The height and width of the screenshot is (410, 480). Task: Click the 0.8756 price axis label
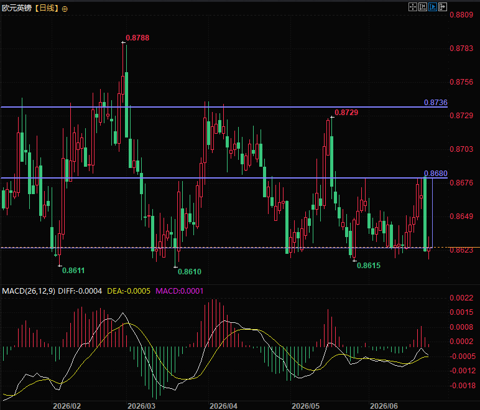click(x=461, y=82)
